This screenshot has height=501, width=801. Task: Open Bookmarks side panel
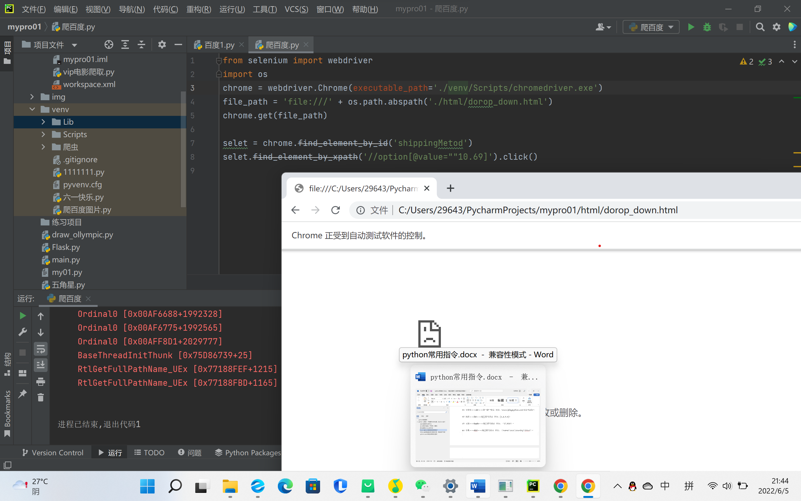click(x=7, y=414)
